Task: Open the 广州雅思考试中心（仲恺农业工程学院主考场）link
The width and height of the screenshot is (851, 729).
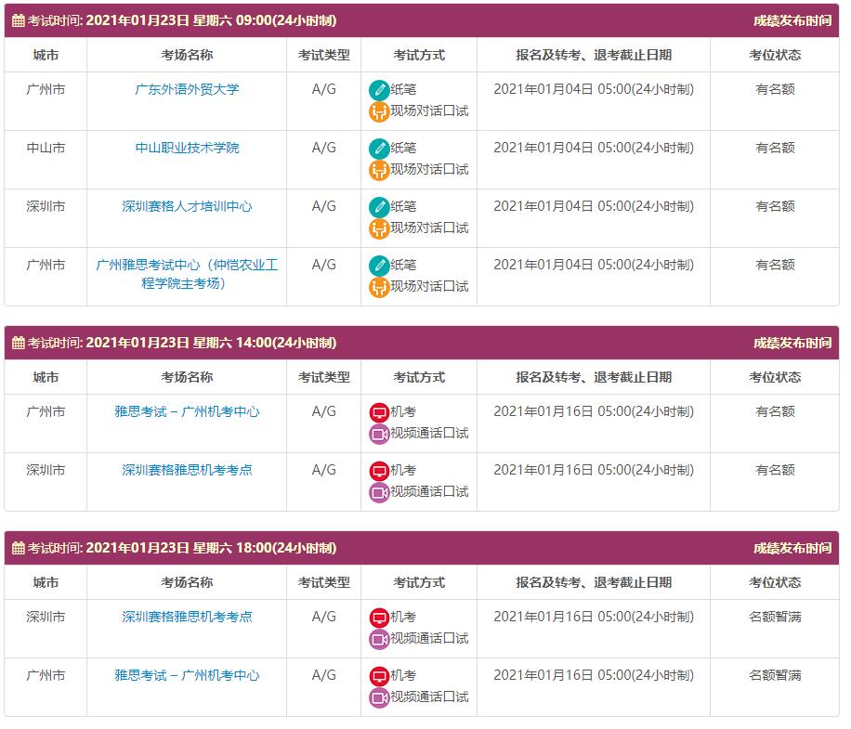Action: 187,274
